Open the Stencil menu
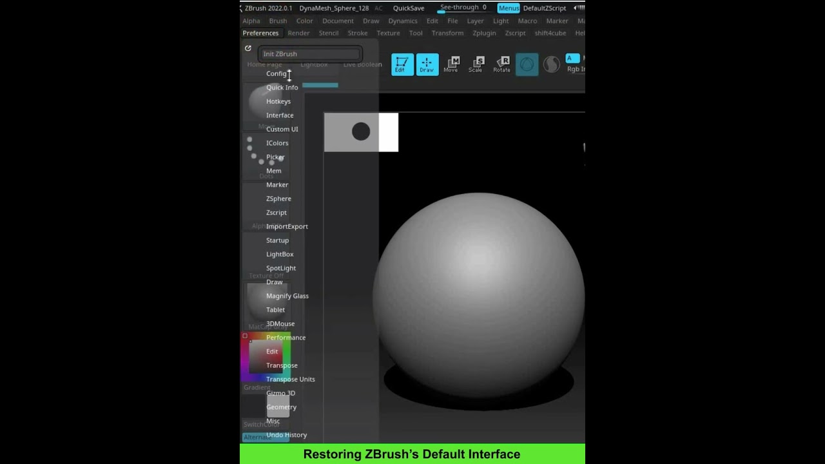The width and height of the screenshot is (825, 464). point(329,33)
